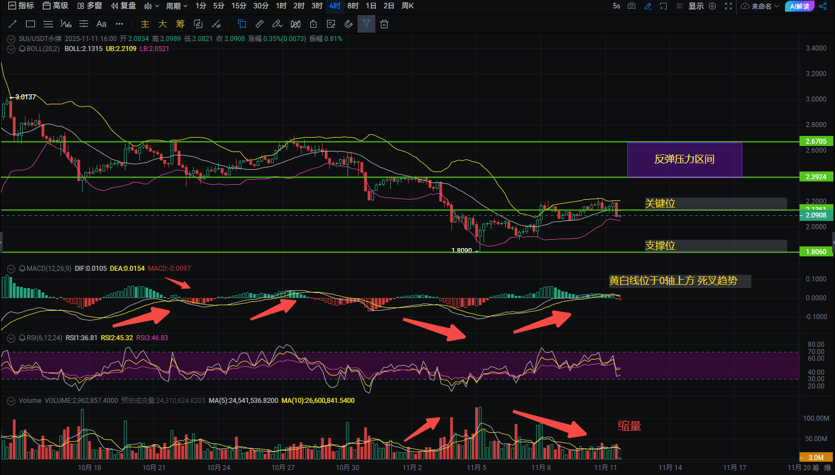Select the parallel lines tool
835x475 pixels.
coord(48,24)
